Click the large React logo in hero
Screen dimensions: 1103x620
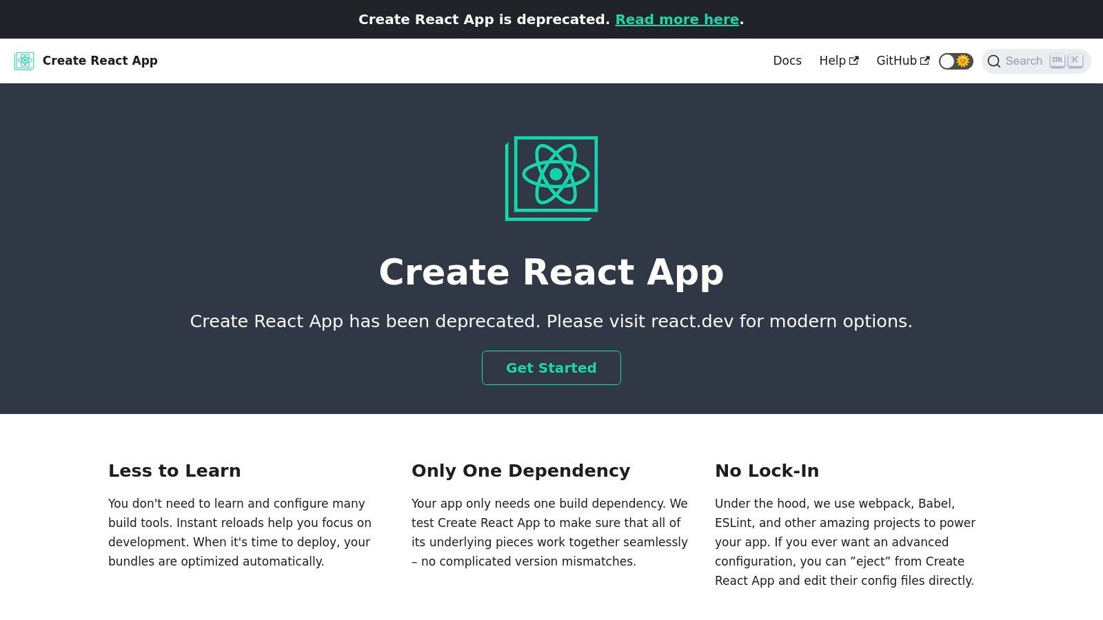[x=551, y=178]
